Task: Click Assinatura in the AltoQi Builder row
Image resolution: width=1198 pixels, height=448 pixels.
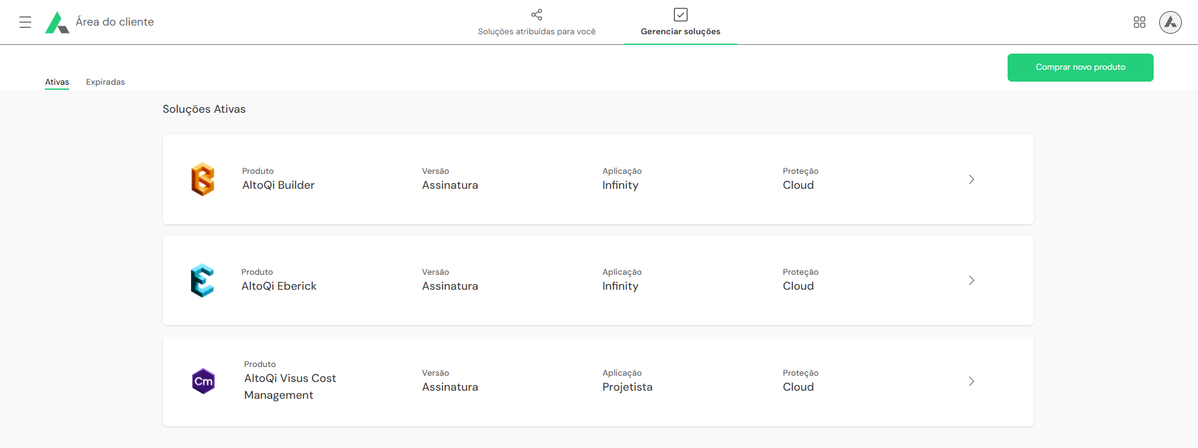Action: click(x=450, y=185)
